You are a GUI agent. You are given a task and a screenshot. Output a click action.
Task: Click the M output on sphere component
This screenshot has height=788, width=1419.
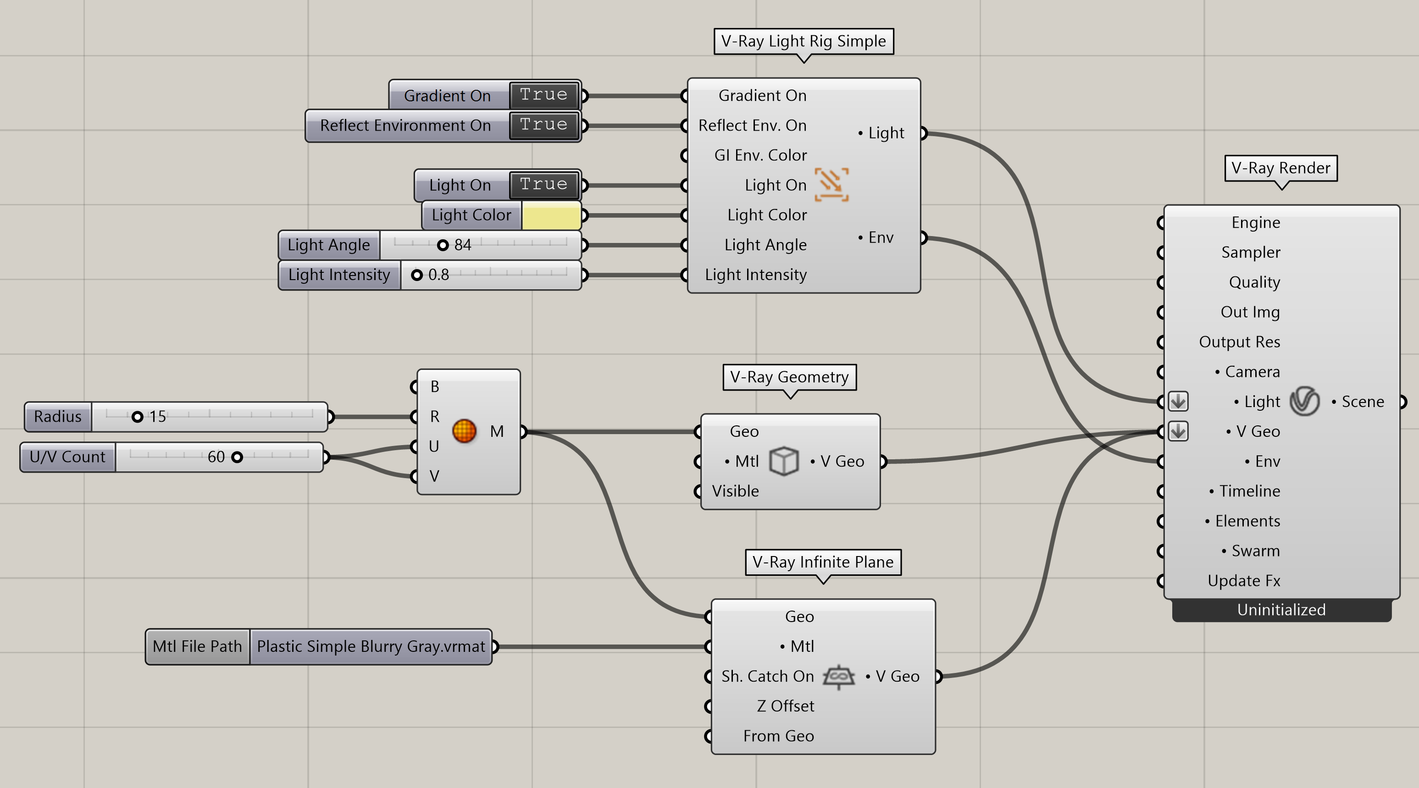click(x=497, y=431)
